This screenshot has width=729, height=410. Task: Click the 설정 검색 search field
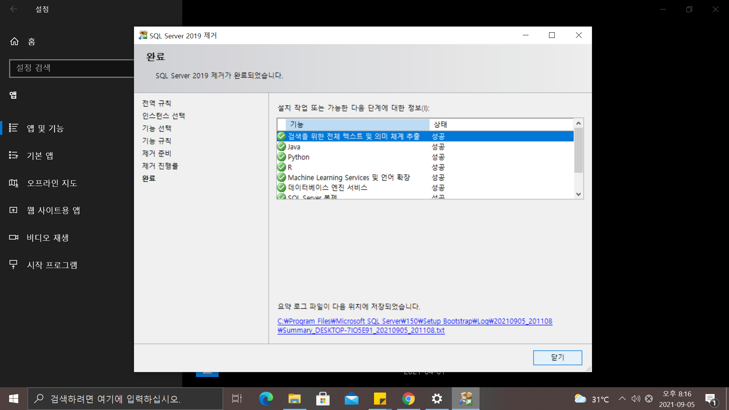[x=72, y=68]
